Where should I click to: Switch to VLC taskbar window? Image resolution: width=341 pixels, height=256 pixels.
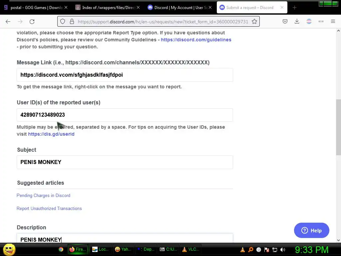click(x=191, y=249)
